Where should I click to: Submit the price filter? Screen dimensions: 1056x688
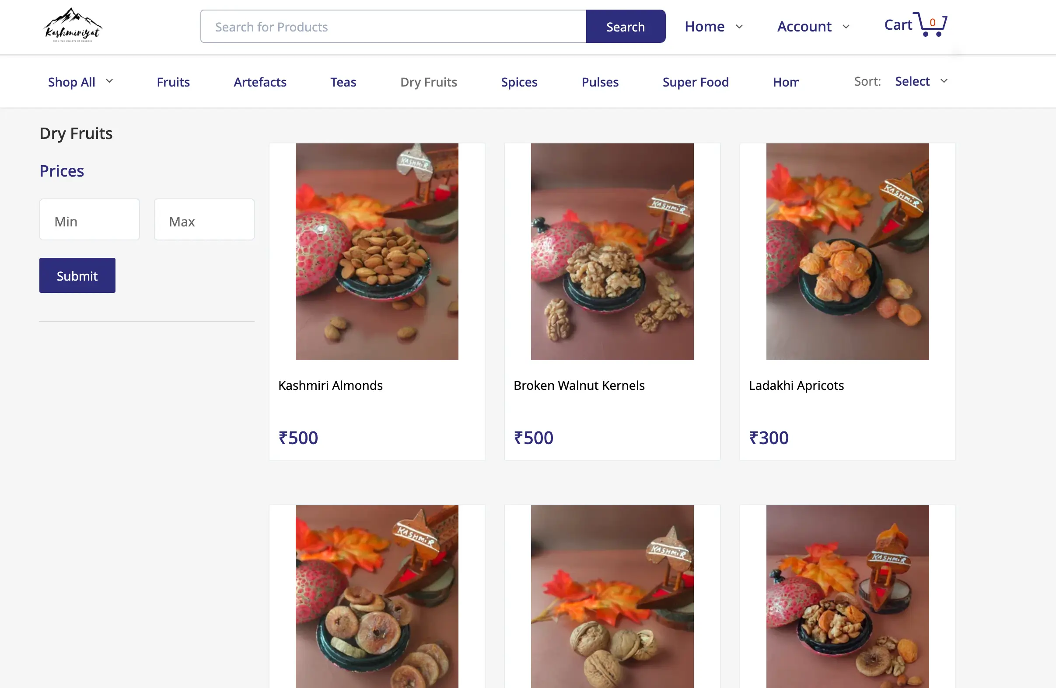coord(77,275)
